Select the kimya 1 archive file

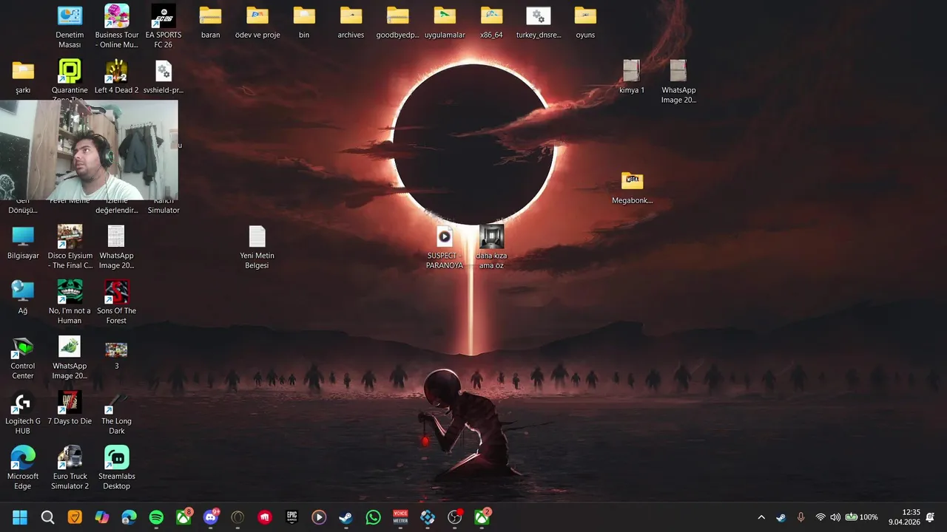pos(632,78)
